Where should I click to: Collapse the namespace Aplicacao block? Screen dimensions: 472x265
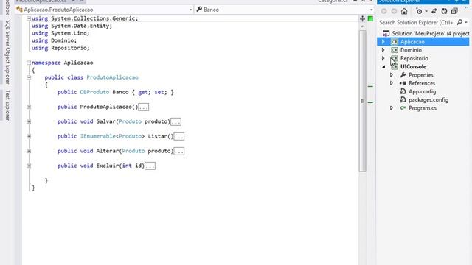coord(29,63)
